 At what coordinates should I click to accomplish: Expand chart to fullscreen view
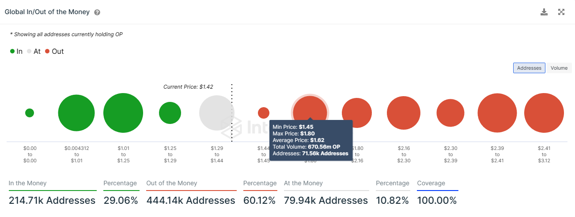561,12
